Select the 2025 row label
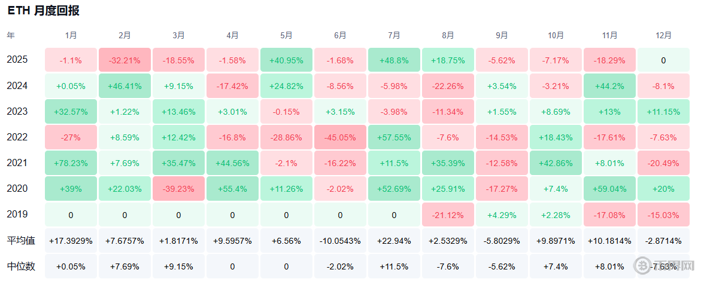The width and height of the screenshot is (701, 282). pos(17,60)
